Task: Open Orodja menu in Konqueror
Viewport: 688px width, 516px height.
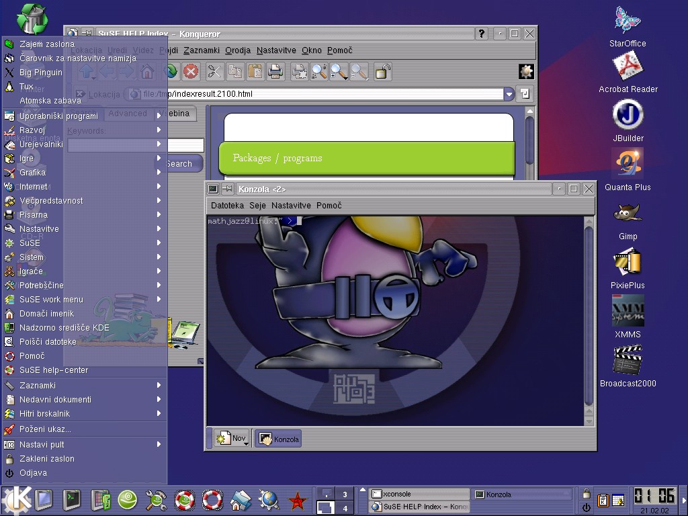Action: point(238,50)
